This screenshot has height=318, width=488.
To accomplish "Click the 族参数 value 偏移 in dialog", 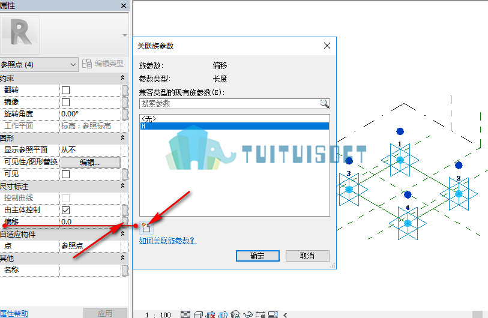I will pos(220,65).
